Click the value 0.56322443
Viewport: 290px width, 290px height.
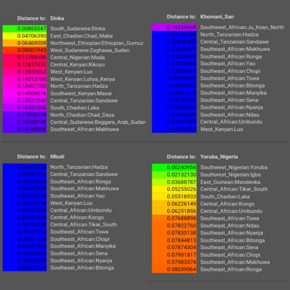32,203
